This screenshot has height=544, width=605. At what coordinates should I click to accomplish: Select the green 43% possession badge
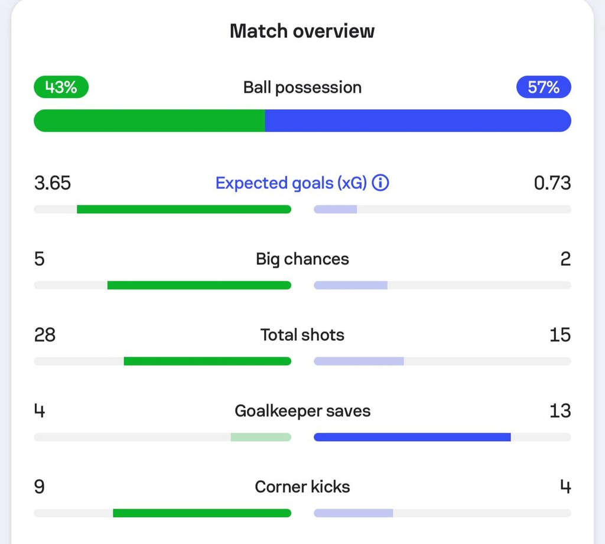click(61, 87)
